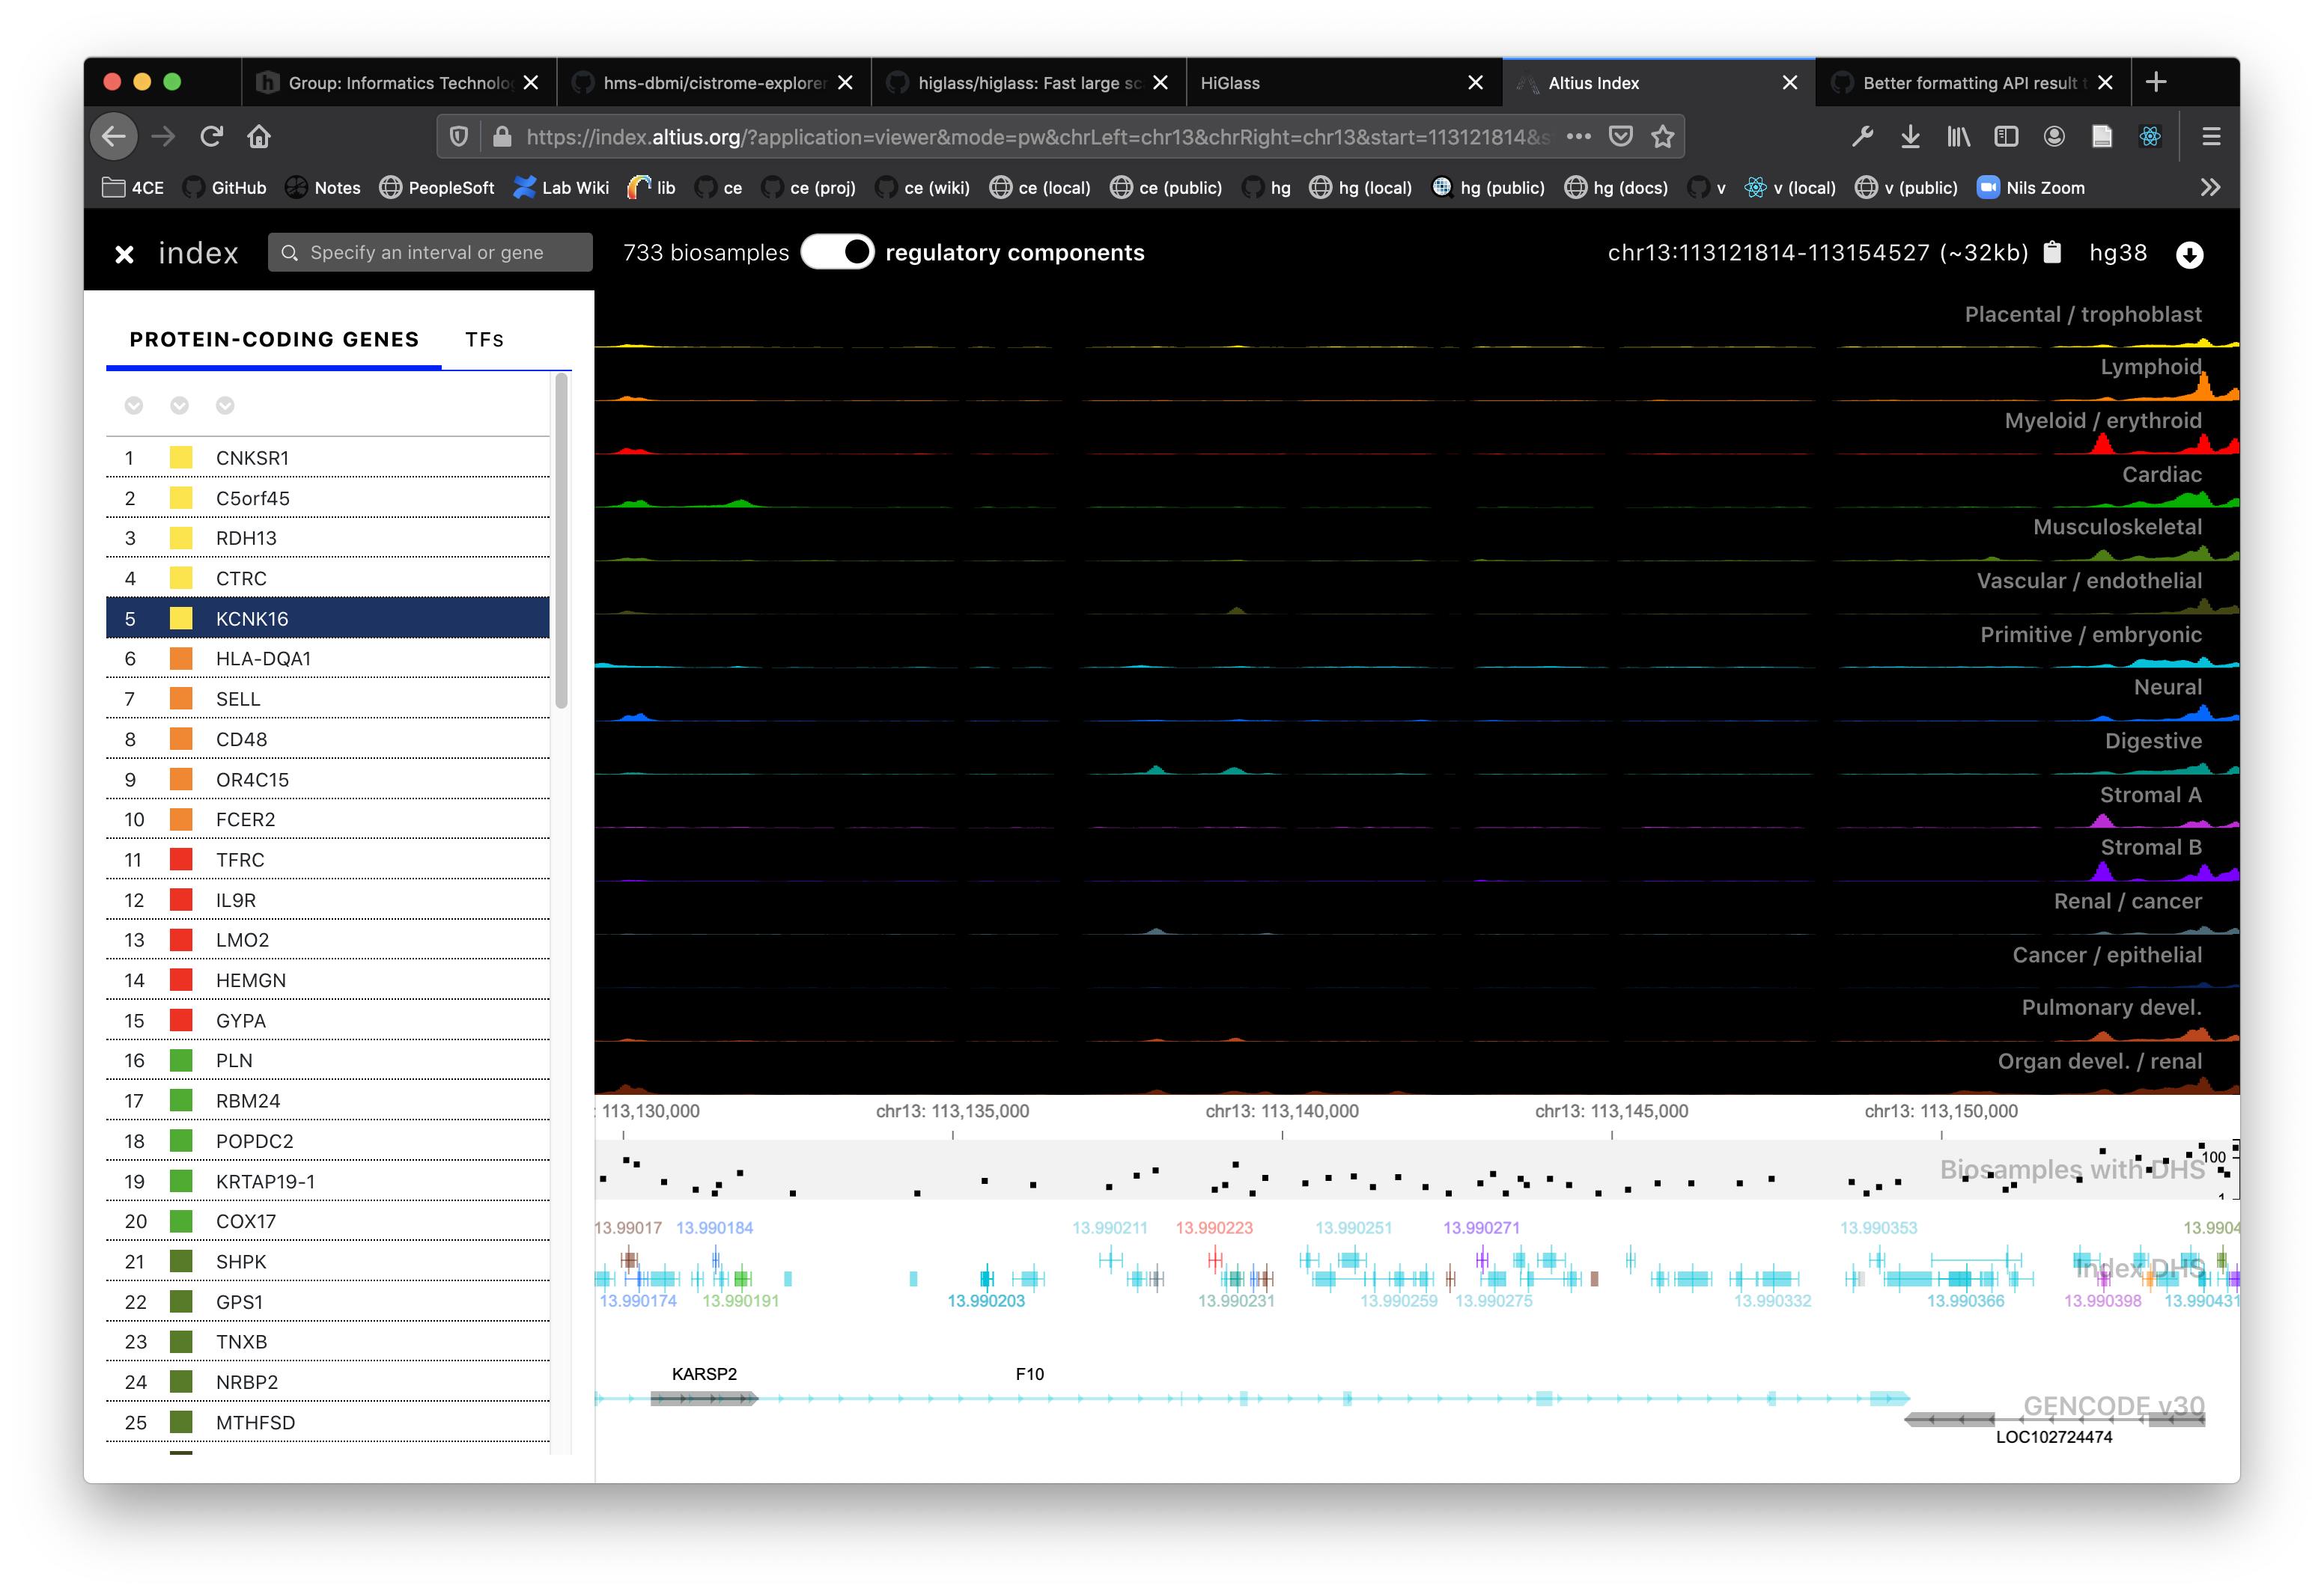Toggle the tracking protection shield in the address bar

point(459,136)
